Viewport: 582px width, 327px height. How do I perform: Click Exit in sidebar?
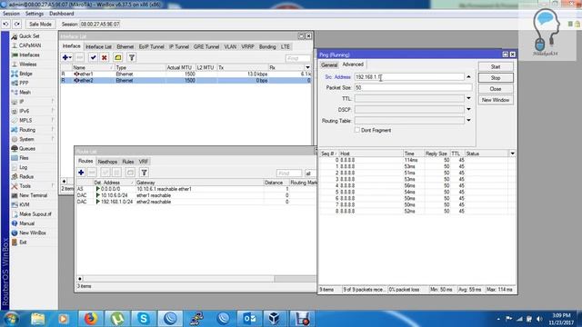coord(23,243)
